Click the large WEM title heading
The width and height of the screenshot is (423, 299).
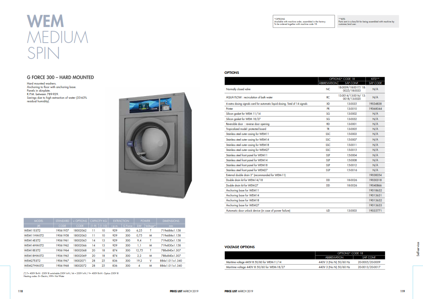pyautogui.click(x=45, y=21)
